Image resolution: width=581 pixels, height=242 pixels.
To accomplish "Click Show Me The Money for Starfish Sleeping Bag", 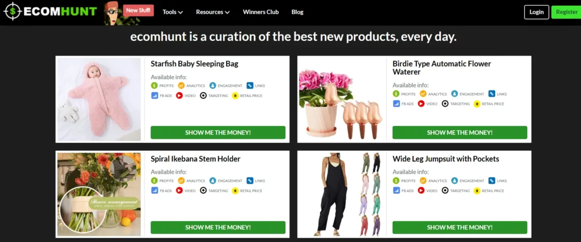I will pyautogui.click(x=218, y=133).
